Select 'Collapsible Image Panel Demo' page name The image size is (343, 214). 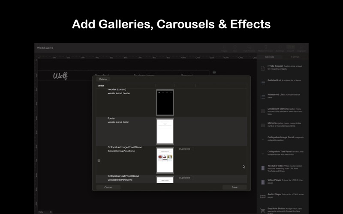[125, 147]
